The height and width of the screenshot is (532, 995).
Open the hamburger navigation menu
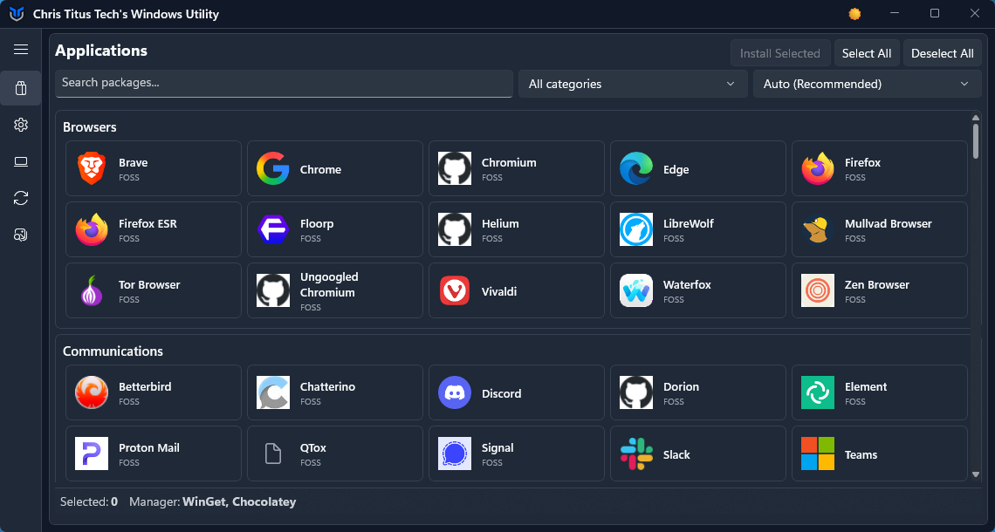tap(21, 50)
